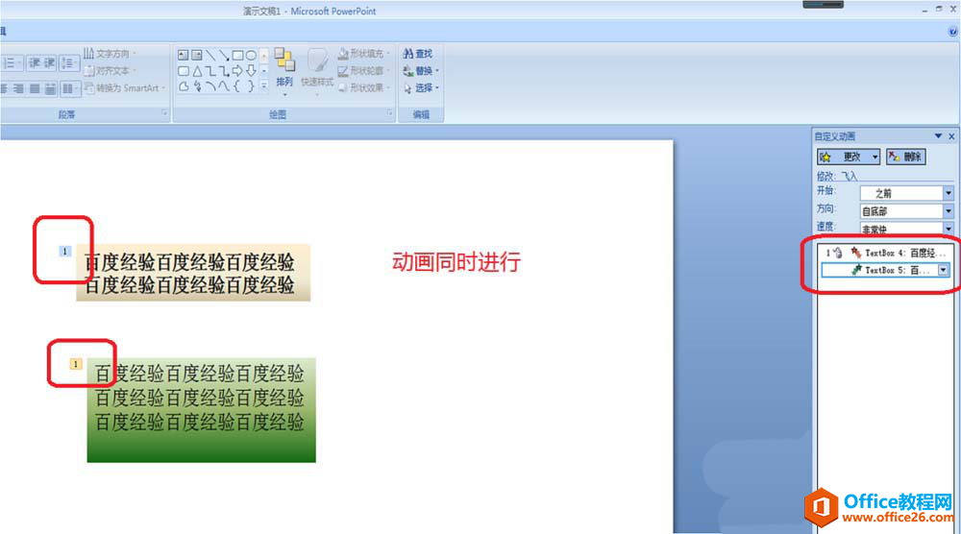The image size is (961, 534).
Task: Click the 更改 change effect button
Action: [x=849, y=157]
